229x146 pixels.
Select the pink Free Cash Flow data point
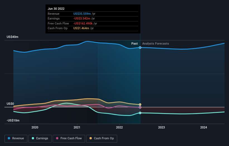(x=140, y=107)
